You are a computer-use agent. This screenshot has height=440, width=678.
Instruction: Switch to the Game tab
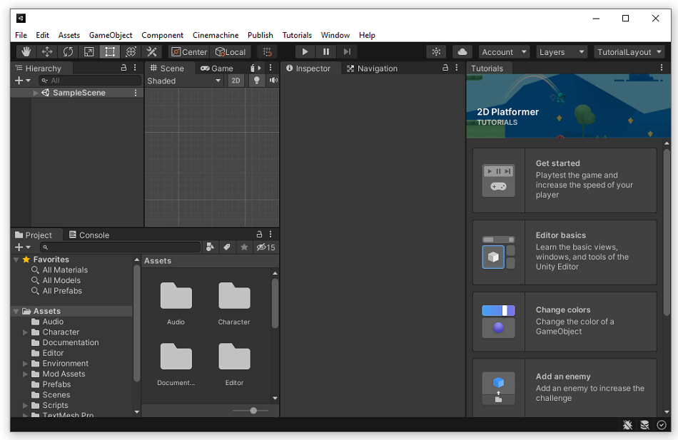coord(217,68)
